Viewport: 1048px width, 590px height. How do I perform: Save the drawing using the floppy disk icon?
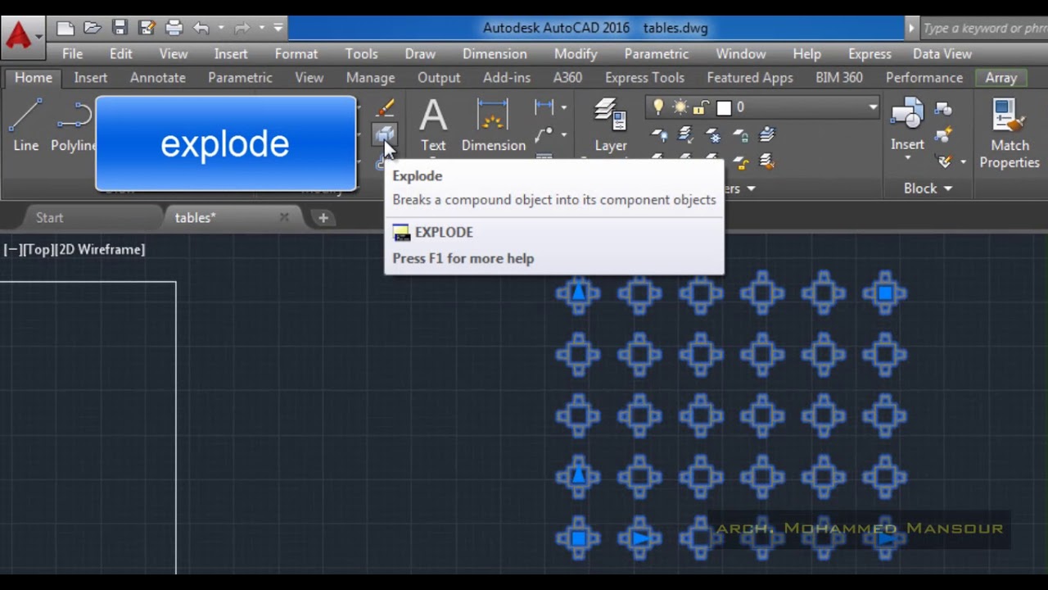pyautogui.click(x=120, y=28)
